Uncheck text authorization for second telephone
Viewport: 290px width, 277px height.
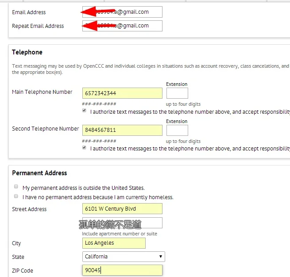[85, 148]
